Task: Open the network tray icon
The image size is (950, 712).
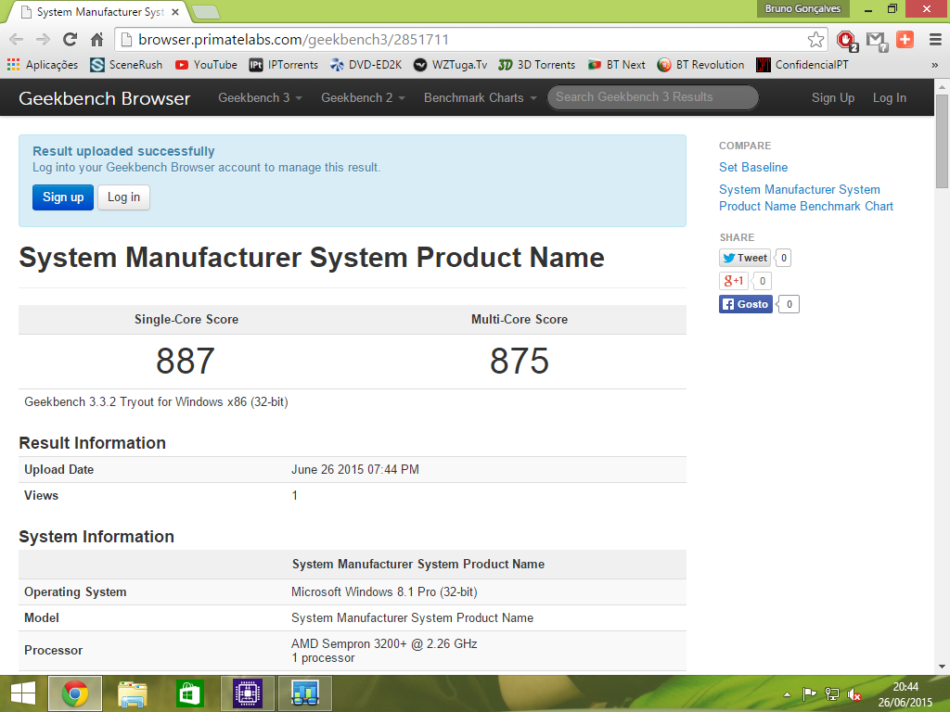Action: coord(832,694)
